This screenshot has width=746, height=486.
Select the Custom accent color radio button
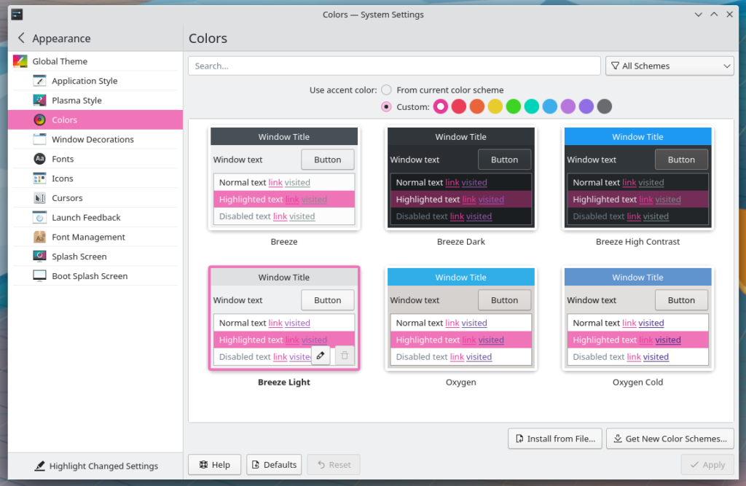coord(386,107)
